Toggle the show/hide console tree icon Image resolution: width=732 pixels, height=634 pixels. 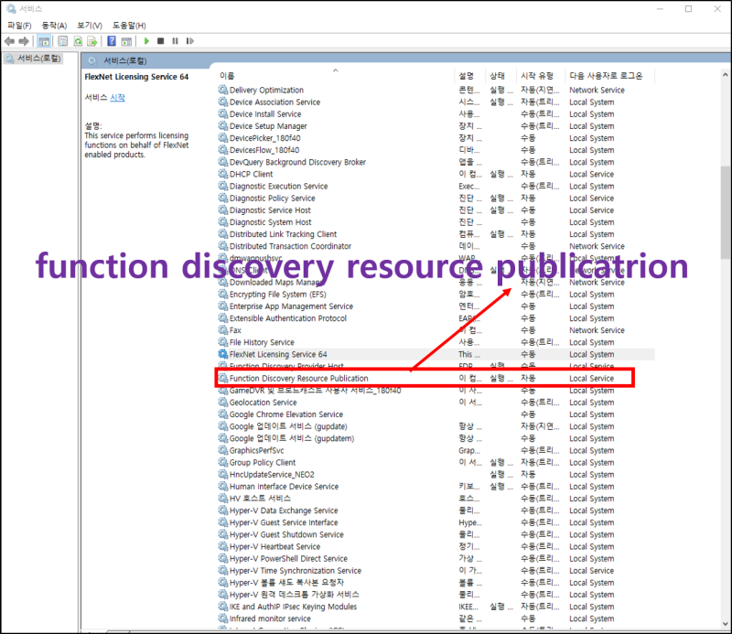click(x=44, y=41)
